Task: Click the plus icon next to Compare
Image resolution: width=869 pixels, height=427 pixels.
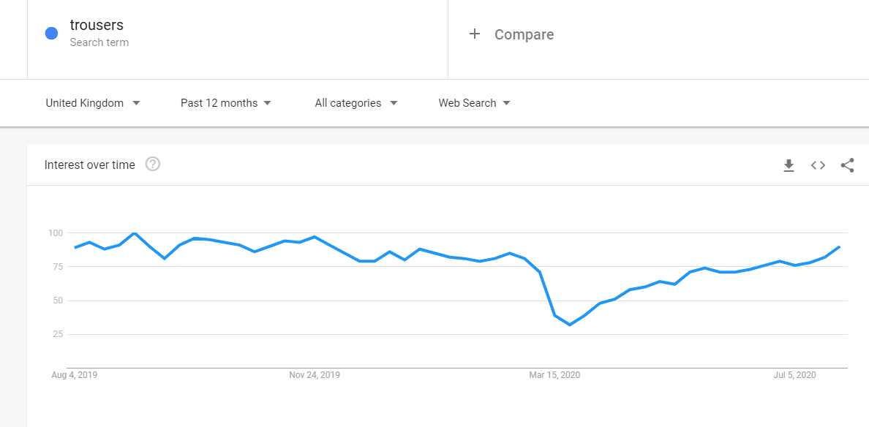Action: pyautogui.click(x=475, y=34)
